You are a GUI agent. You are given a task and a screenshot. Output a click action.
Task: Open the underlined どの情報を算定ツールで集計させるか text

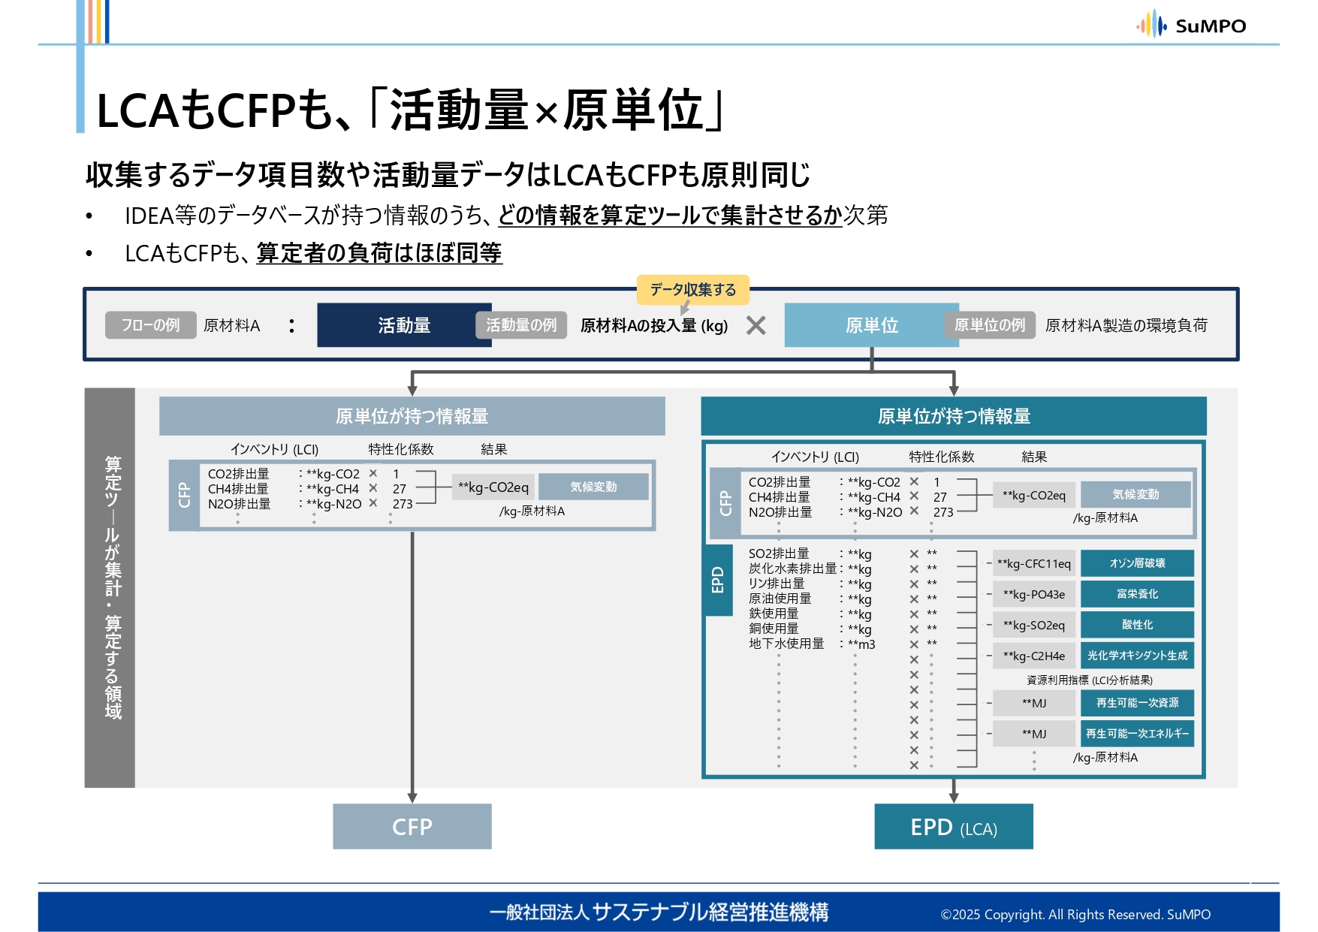pos(669,216)
